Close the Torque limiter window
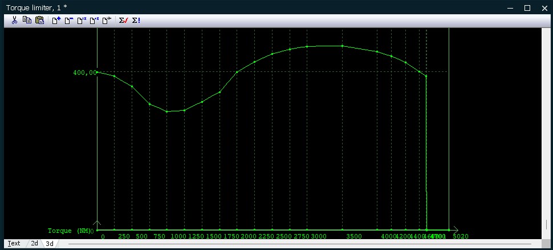The height and width of the screenshot is (250, 553). click(544, 8)
